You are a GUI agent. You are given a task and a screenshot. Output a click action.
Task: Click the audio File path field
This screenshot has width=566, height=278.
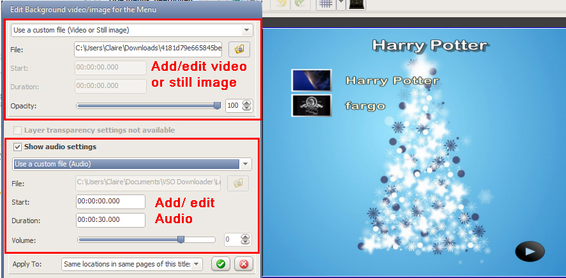tap(148, 183)
